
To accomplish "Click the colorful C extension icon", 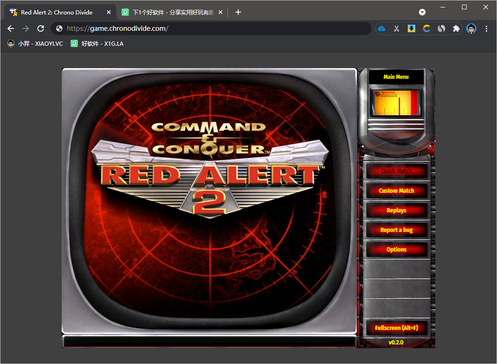I will point(426,29).
